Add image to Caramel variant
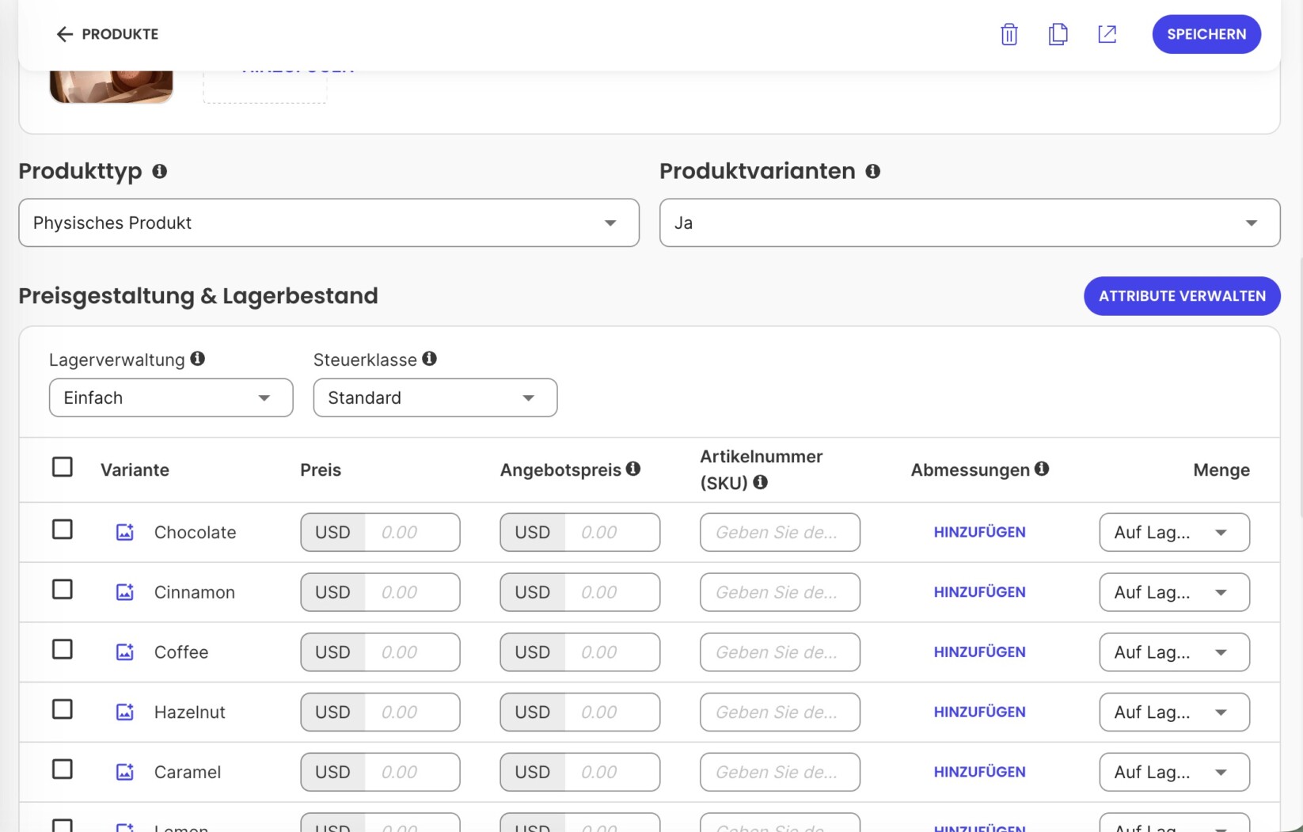 125,772
